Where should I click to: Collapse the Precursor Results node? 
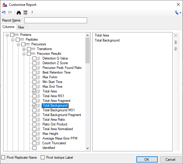[24, 54]
